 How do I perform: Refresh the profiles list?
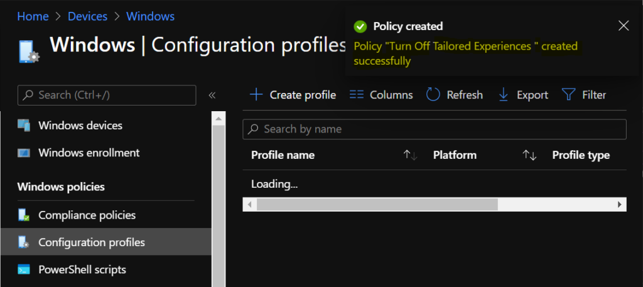pos(455,95)
